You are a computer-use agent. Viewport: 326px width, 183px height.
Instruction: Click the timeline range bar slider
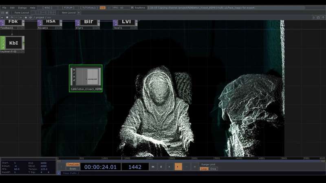click(190, 161)
